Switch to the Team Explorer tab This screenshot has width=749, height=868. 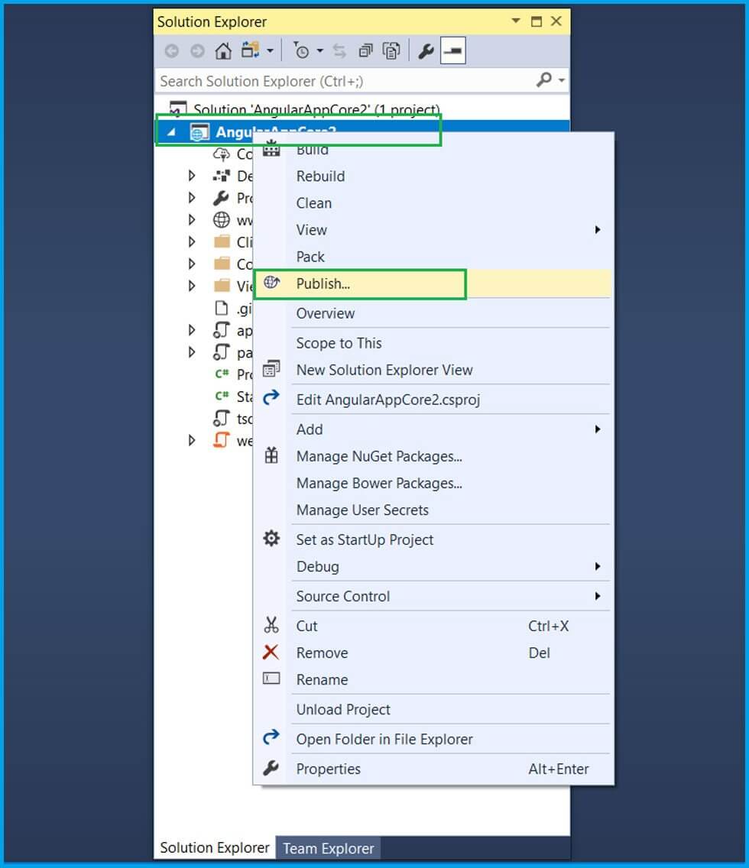(328, 847)
